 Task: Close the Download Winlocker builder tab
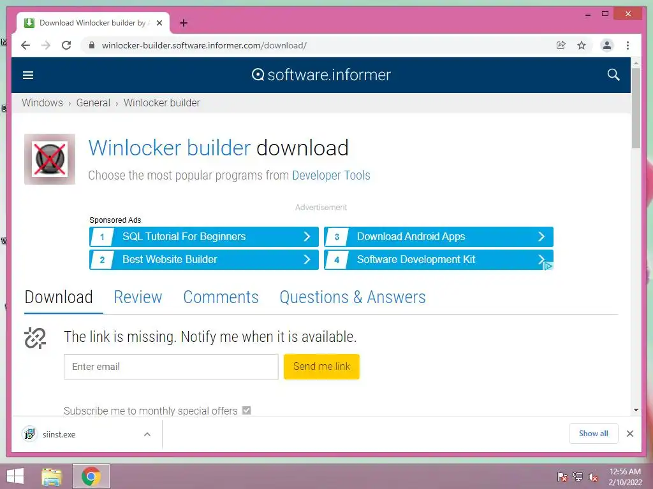[159, 23]
